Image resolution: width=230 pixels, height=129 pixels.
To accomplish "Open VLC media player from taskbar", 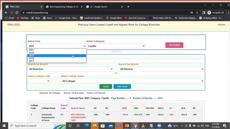I will [x=143, y=126].
